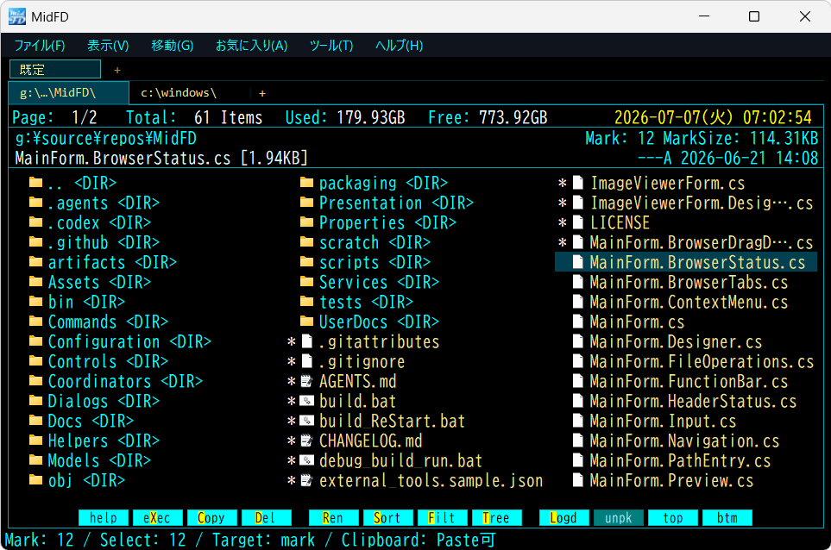
Task: Click the Ren function button
Action: point(333,518)
